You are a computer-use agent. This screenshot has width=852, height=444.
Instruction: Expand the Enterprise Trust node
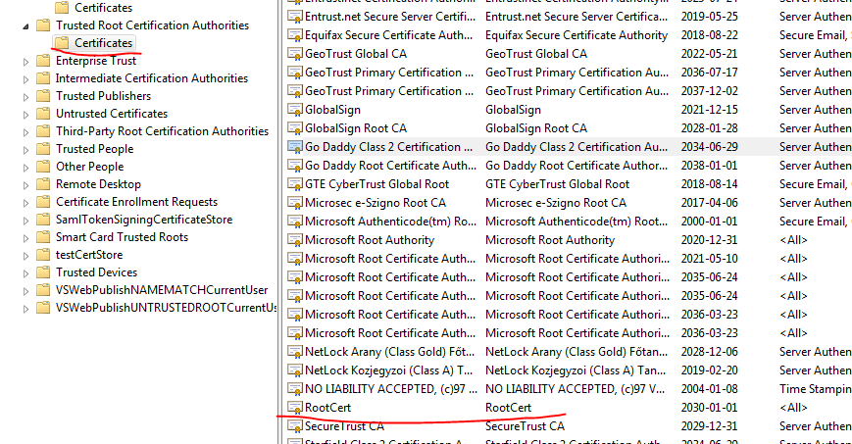pos(25,61)
